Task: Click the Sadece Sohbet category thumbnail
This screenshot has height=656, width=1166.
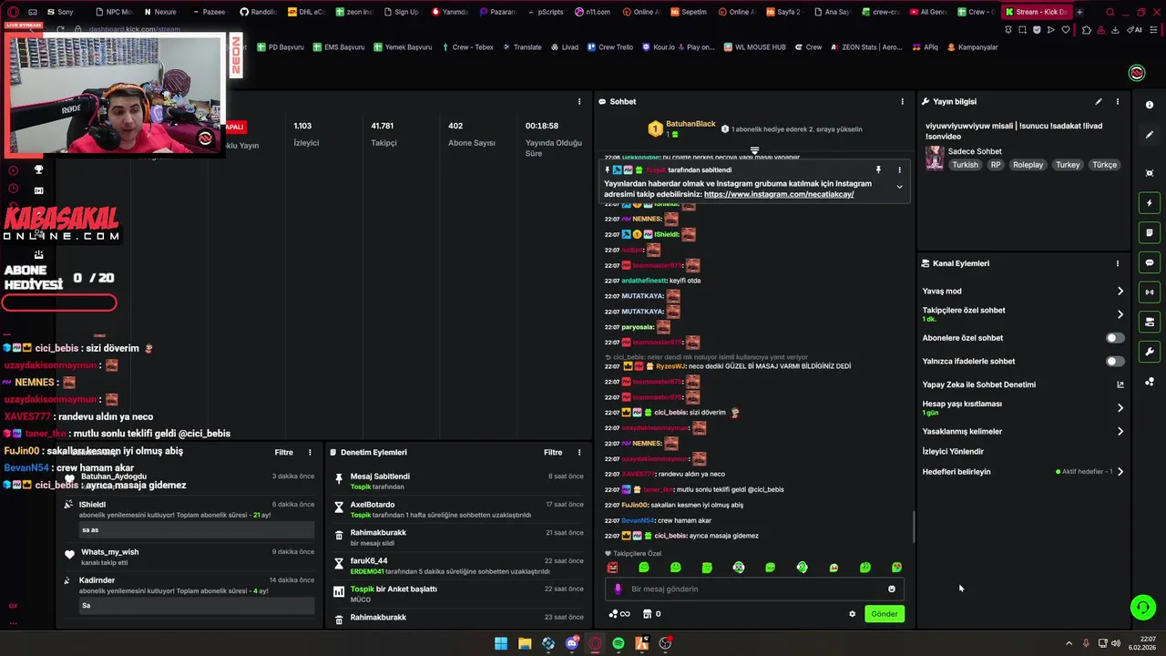Action: click(935, 159)
